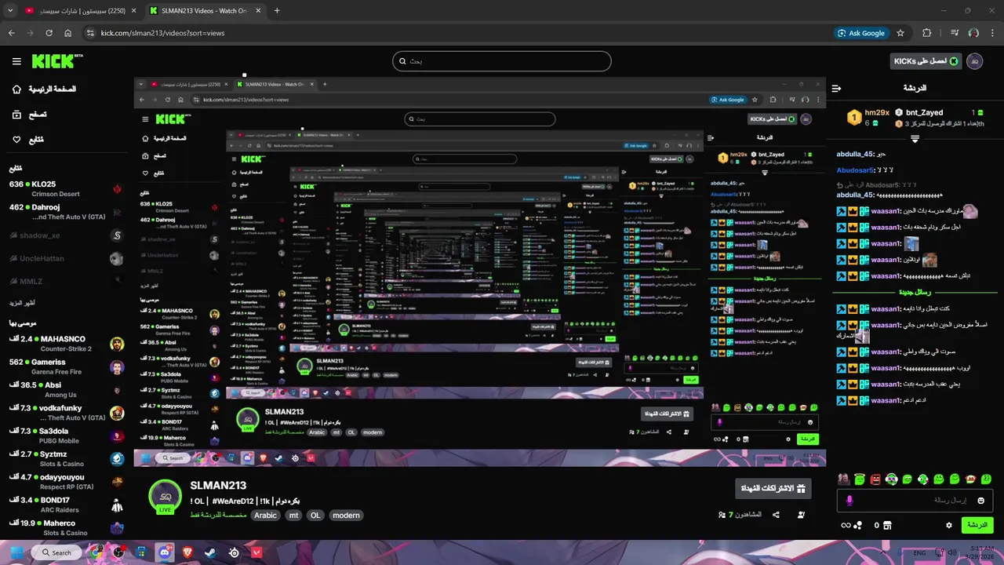Open the following item تتابع with heart icon

[x=27, y=139]
